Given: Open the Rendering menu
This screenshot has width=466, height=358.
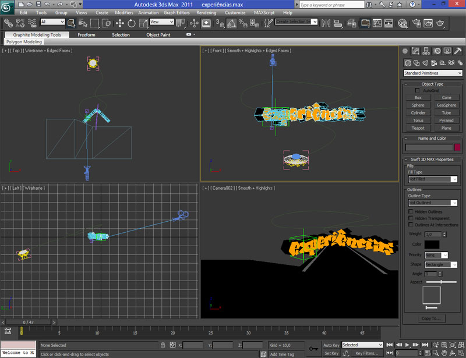Looking at the screenshot, I should 206,12.
